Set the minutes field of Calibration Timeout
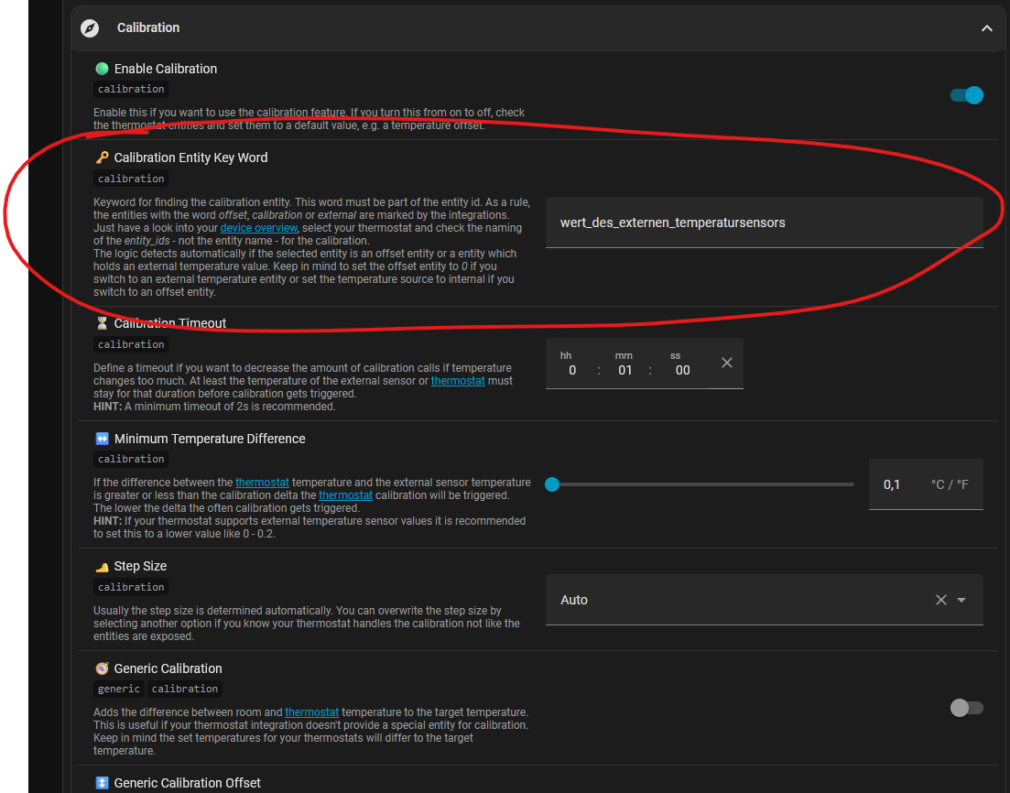1010x793 pixels. 624,370
